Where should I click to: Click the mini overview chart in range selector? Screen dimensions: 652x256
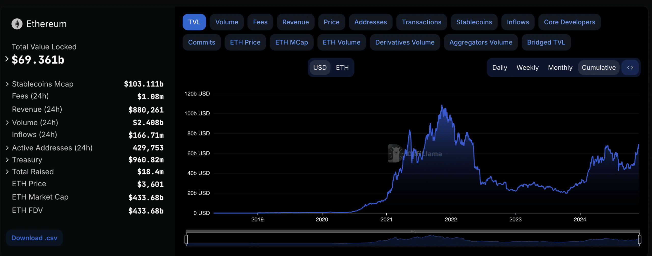point(413,239)
